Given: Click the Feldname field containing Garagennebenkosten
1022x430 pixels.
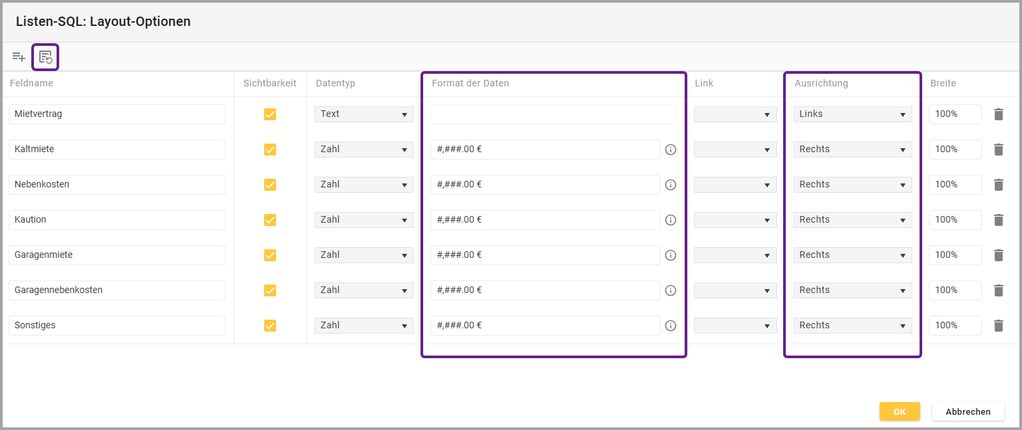Looking at the screenshot, I should click(x=117, y=290).
